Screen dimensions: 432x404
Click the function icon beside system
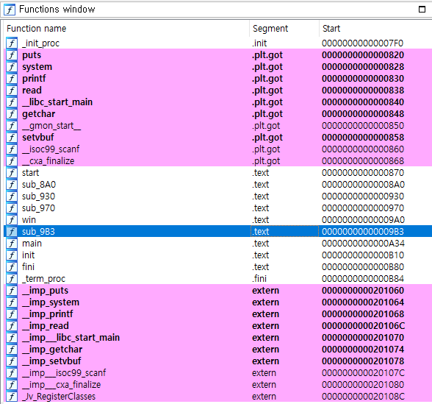coord(12,67)
